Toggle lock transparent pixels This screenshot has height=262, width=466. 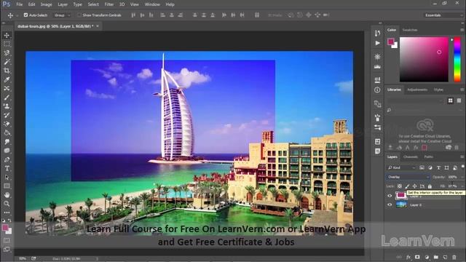400,186
